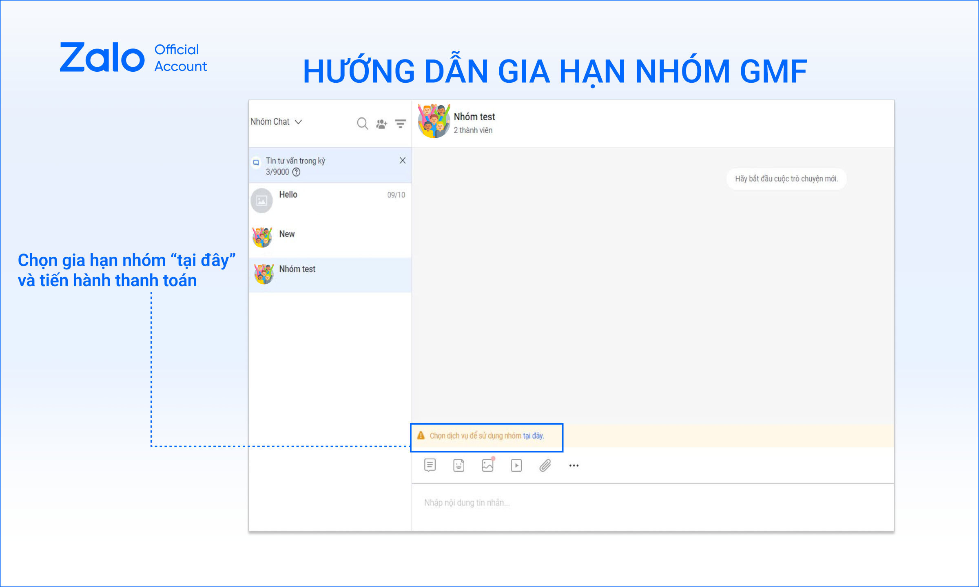
Task: Click the Nhóm test title in header
Action: [474, 117]
